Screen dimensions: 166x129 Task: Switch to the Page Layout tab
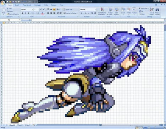tap(27, 5)
